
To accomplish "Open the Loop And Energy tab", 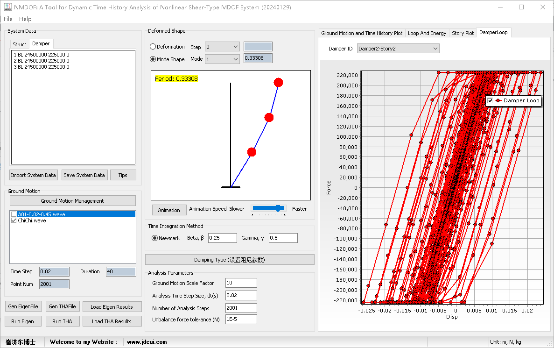I will [x=427, y=33].
